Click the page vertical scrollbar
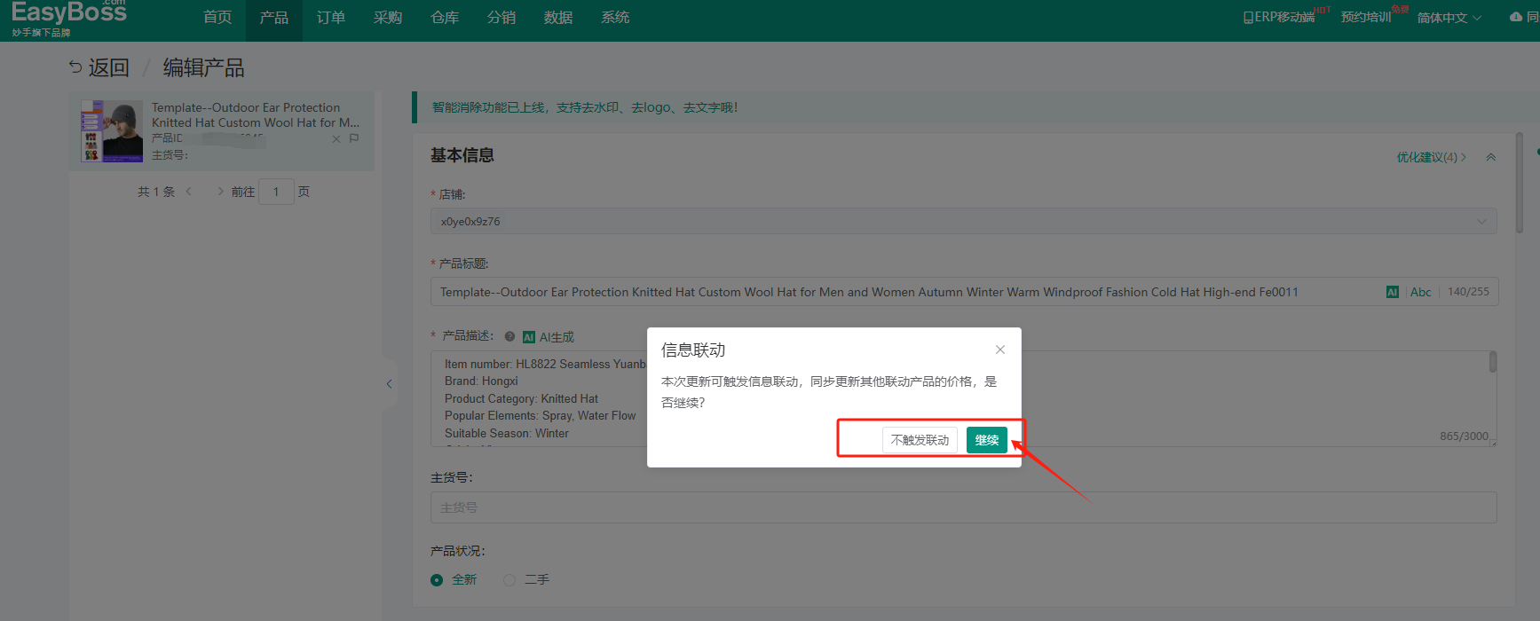1540x621 pixels. pos(1519,182)
